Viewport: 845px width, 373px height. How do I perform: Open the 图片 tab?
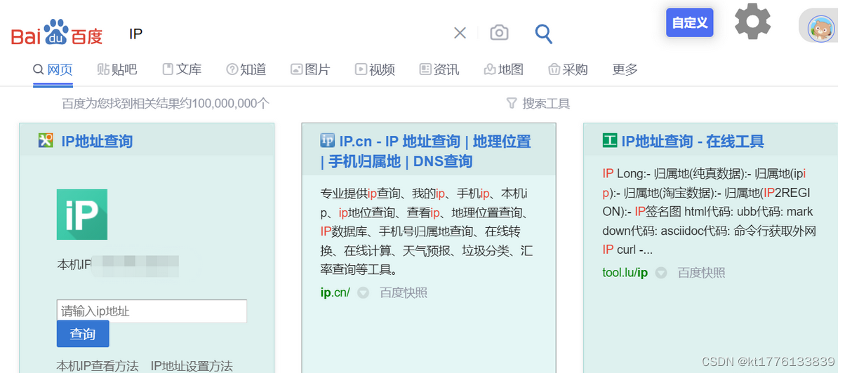[x=310, y=69]
